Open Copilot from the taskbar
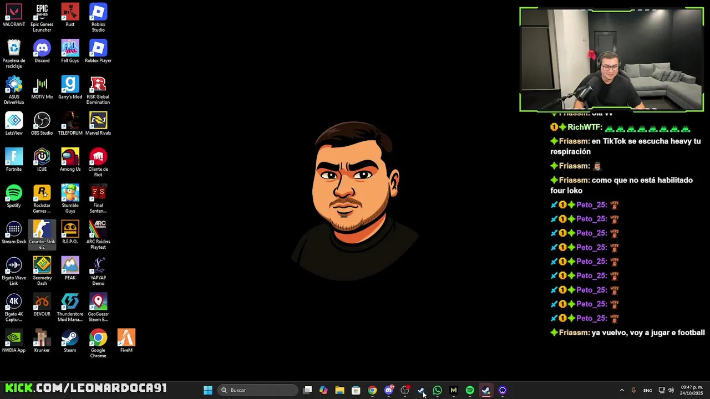The width and height of the screenshot is (710, 399). coord(324,390)
